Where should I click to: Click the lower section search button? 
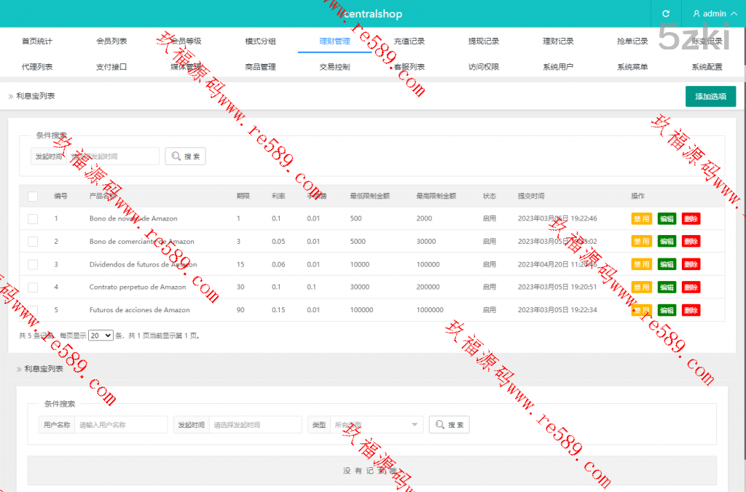pos(449,425)
